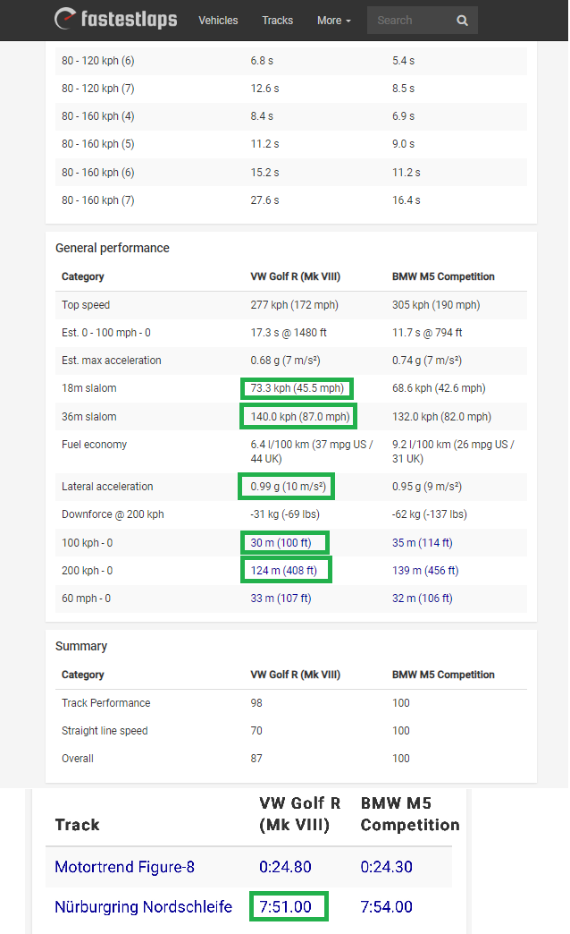Open the BMW M5 32 m (106 ft) link

pyautogui.click(x=423, y=598)
